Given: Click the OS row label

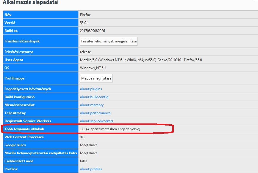Looking at the screenshot, I should click(7, 68).
